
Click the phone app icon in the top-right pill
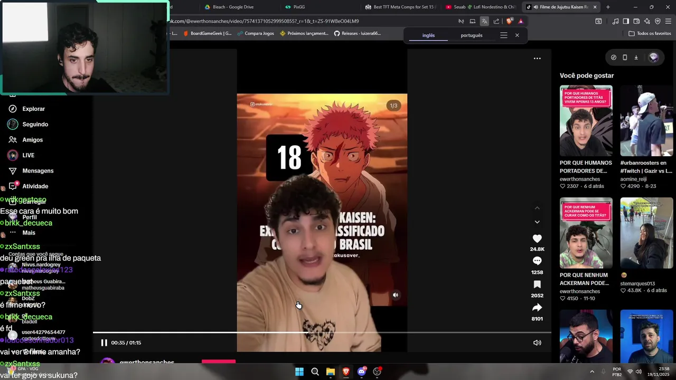click(x=625, y=58)
